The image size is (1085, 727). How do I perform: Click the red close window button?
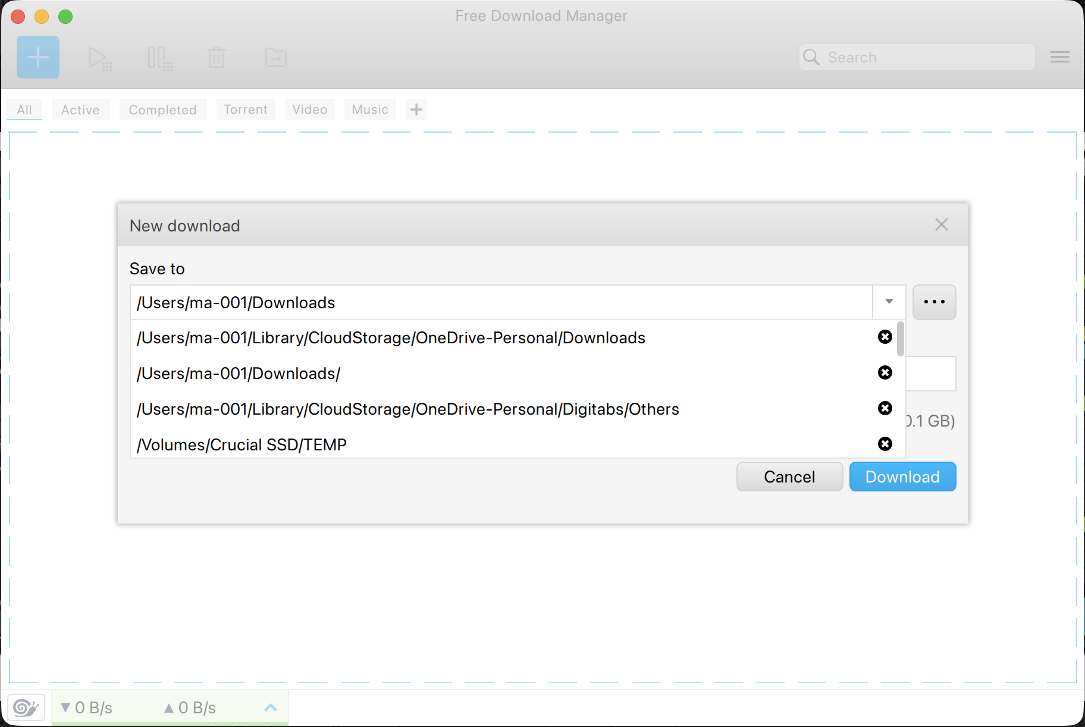[x=18, y=16]
